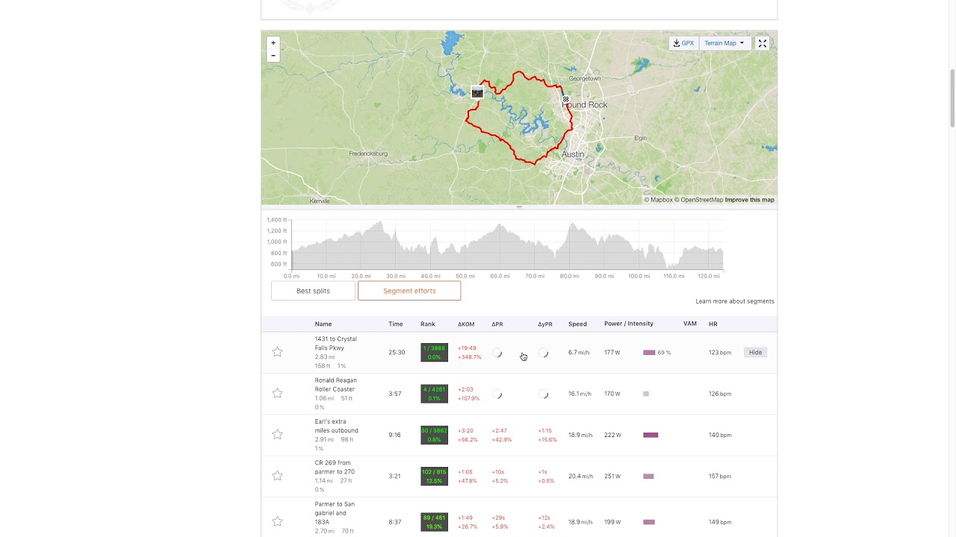Open Parmer to San gabriel and 183A segment
The height and width of the screenshot is (537, 956).
click(x=335, y=513)
